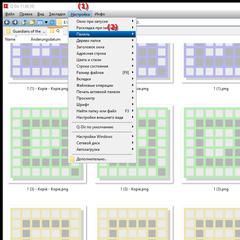Click the Forward navigation arrow icon
The width and height of the screenshot is (240, 240).
[15, 22]
